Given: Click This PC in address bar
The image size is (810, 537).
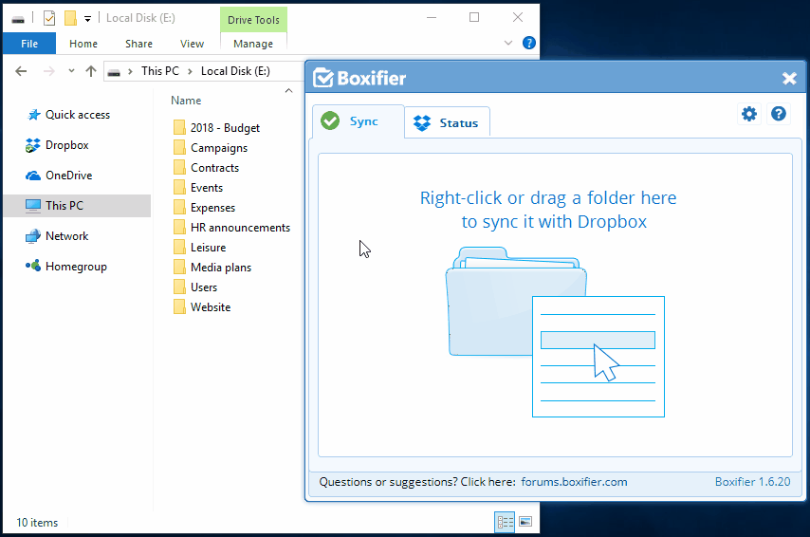Looking at the screenshot, I should click(x=160, y=71).
